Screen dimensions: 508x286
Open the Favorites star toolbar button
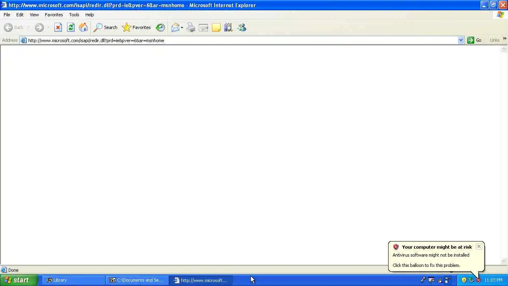137,27
